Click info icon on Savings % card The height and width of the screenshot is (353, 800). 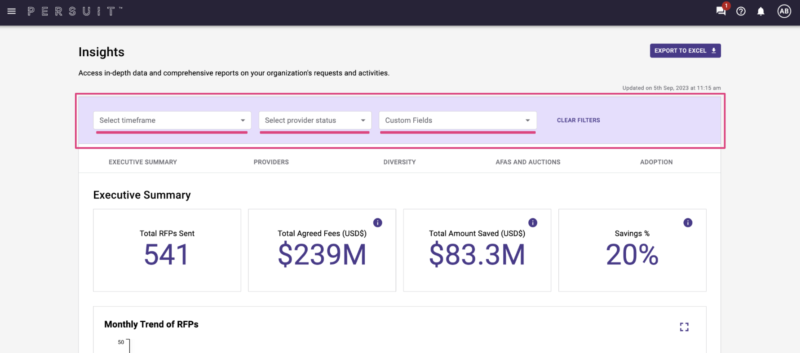[x=688, y=222]
